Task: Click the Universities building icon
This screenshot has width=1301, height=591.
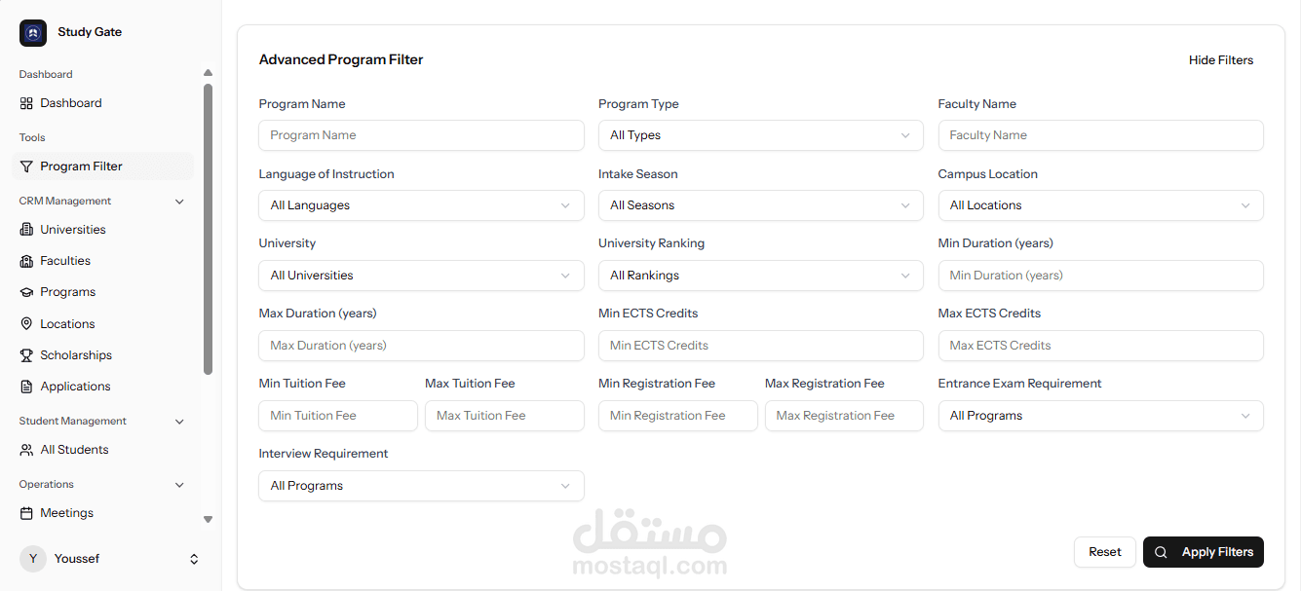Action: [x=26, y=230]
